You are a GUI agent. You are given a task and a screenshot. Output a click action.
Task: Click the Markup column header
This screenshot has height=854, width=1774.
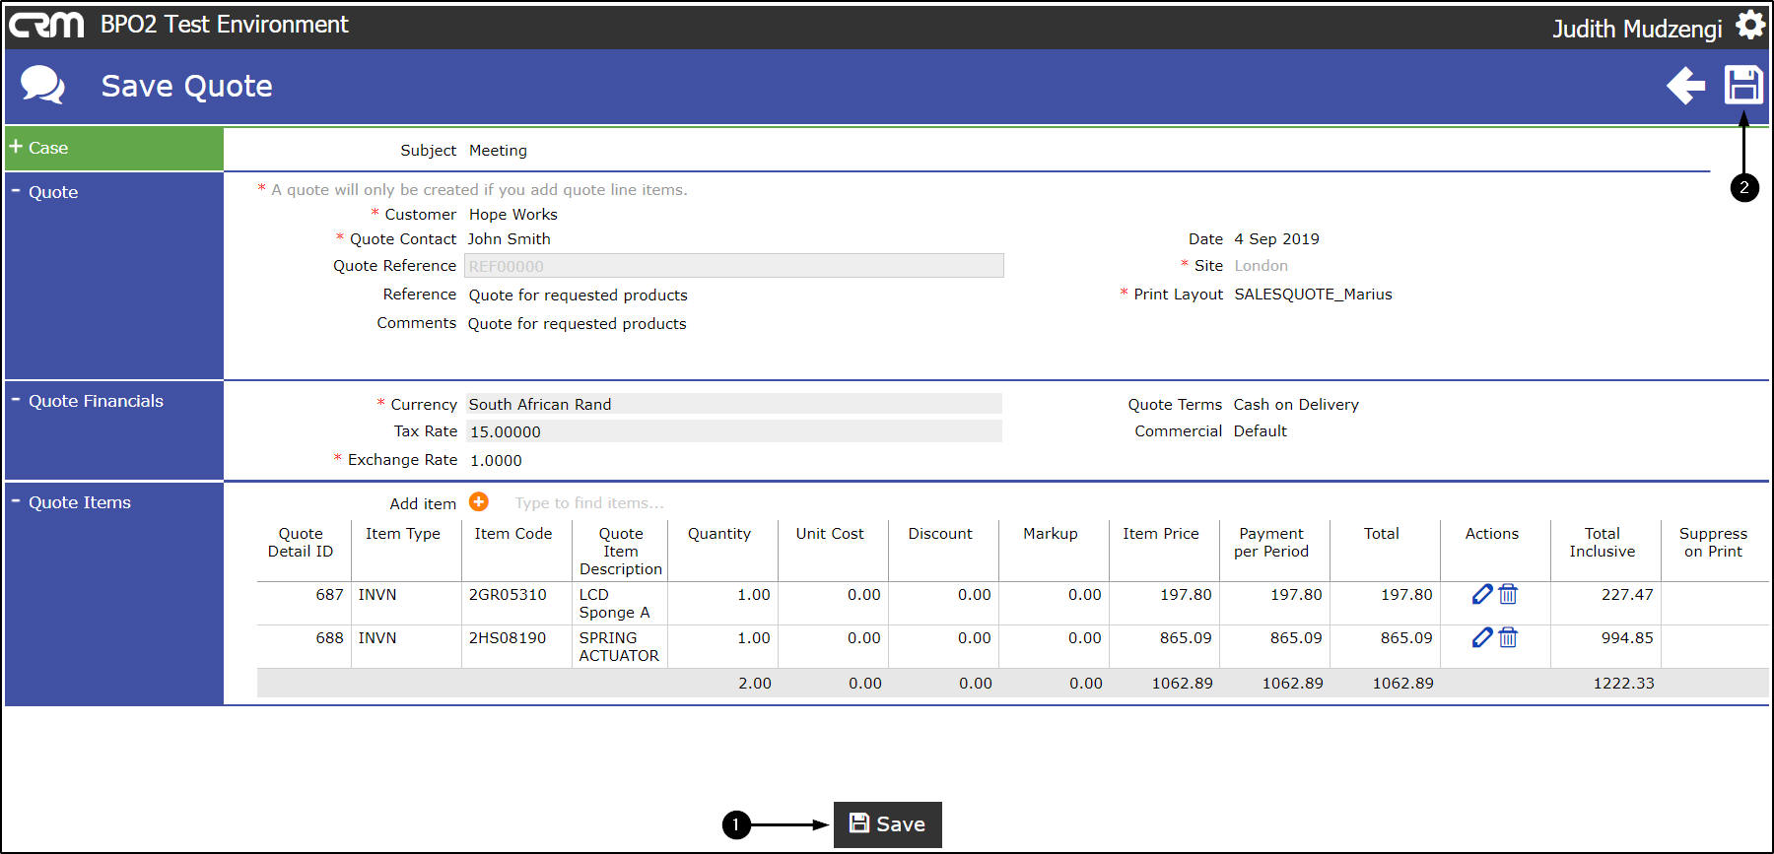tap(1051, 534)
